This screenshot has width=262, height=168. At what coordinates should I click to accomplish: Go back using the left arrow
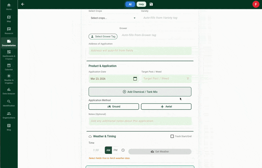pyautogui.click(x=23, y=4)
